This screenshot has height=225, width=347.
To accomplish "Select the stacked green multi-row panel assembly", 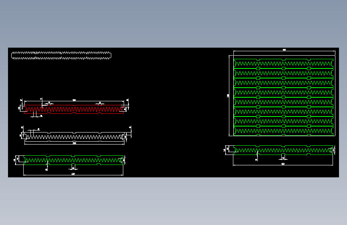I will point(283,97).
